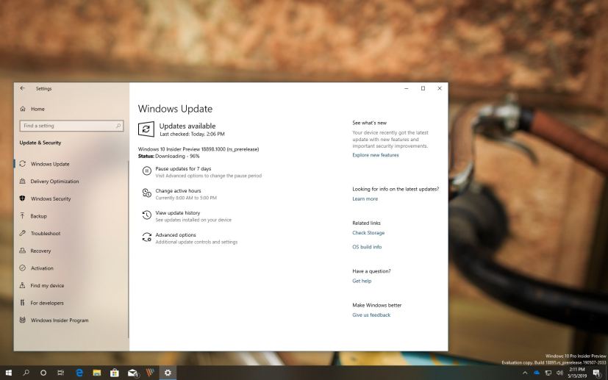The height and width of the screenshot is (380, 608).
Task: Follow the Explore new features link
Action: pos(376,155)
